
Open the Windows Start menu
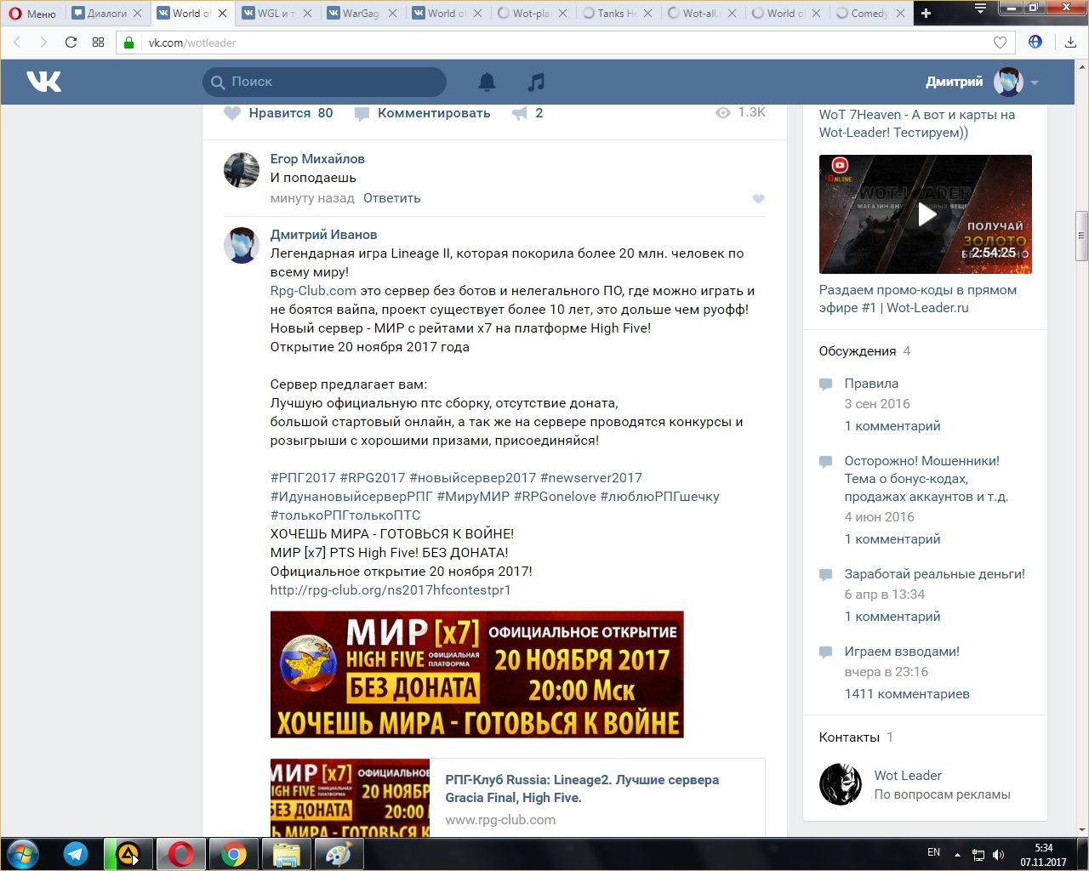(x=22, y=854)
